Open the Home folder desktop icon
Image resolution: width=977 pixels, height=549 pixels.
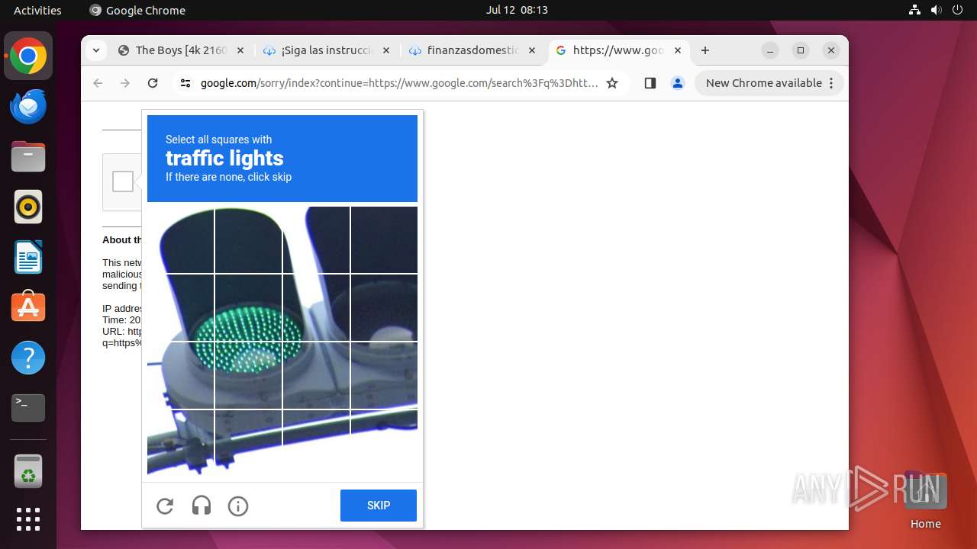click(925, 500)
